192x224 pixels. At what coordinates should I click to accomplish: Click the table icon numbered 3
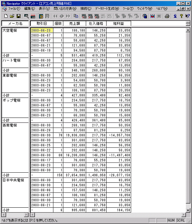click(x=97, y=16)
